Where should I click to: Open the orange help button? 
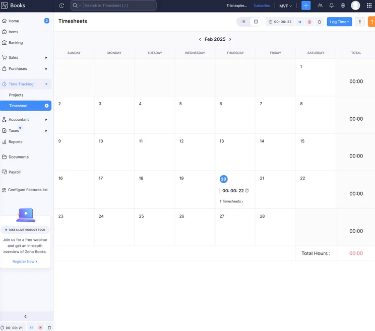point(371,22)
